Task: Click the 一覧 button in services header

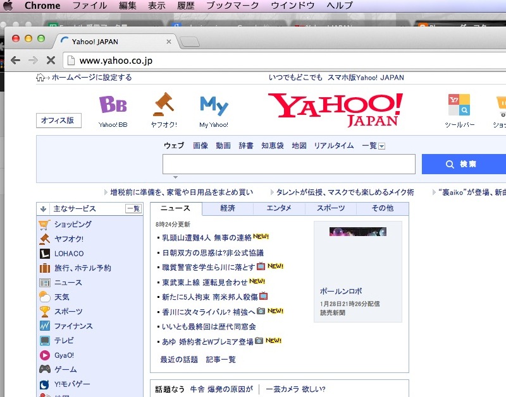Action: 133,209
